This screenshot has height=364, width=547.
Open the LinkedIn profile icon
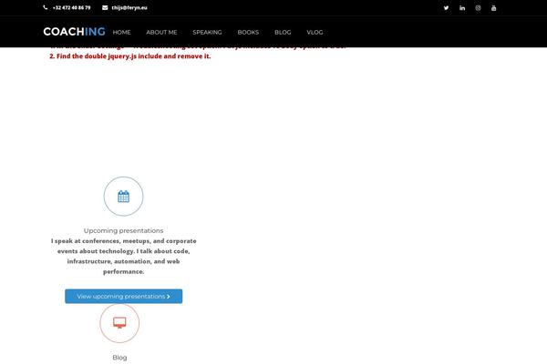[462, 8]
